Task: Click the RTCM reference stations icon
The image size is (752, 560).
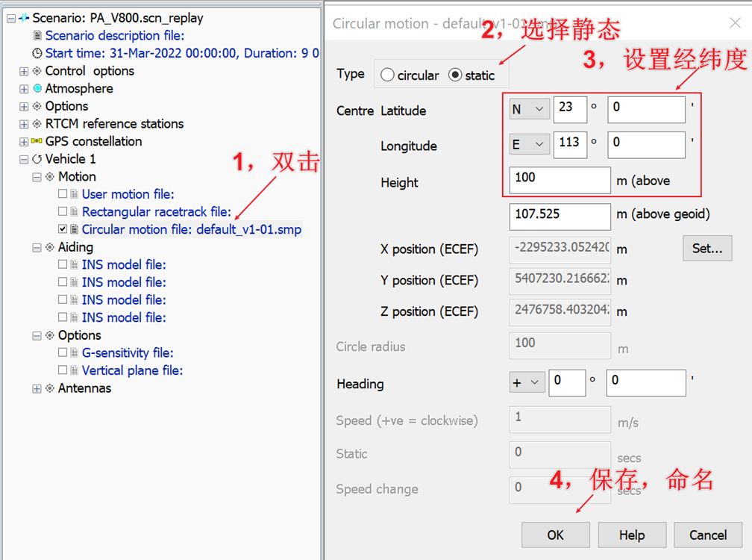Action: pos(37,124)
